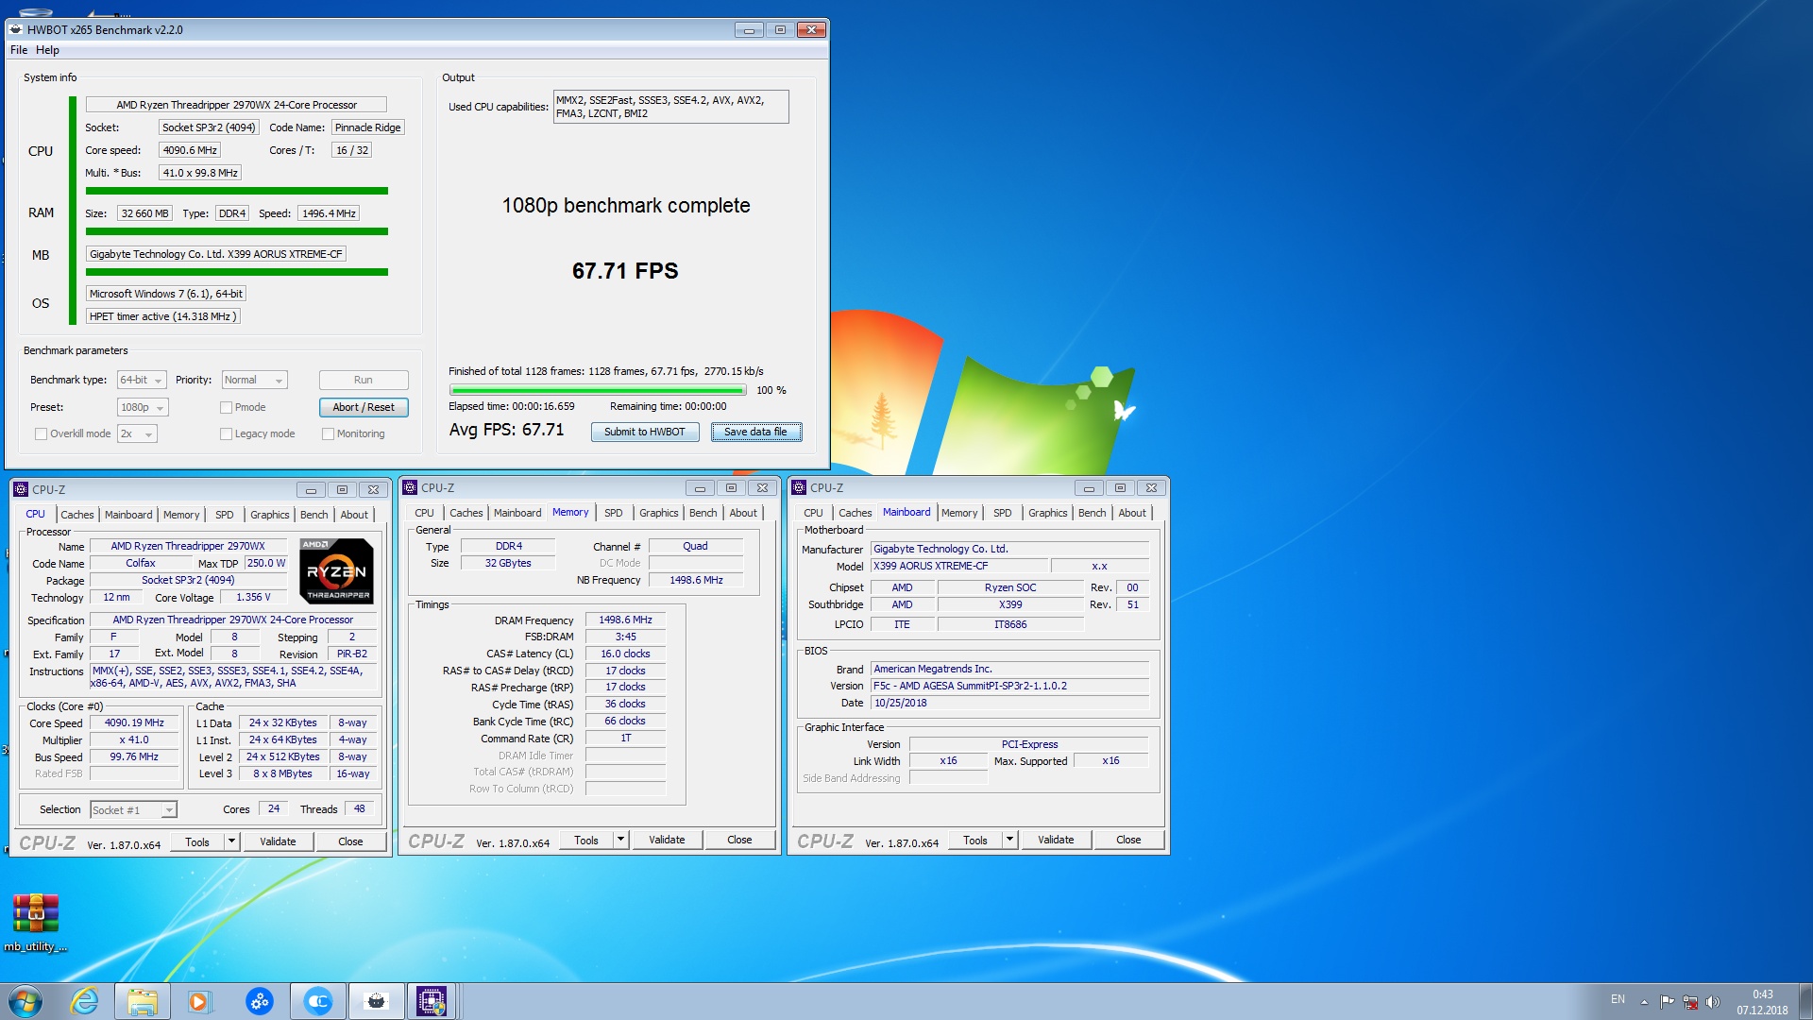The image size is (1813, 1020).
Task: Open the blue gears app on taskbar
Action: [x=259, y=1001]
